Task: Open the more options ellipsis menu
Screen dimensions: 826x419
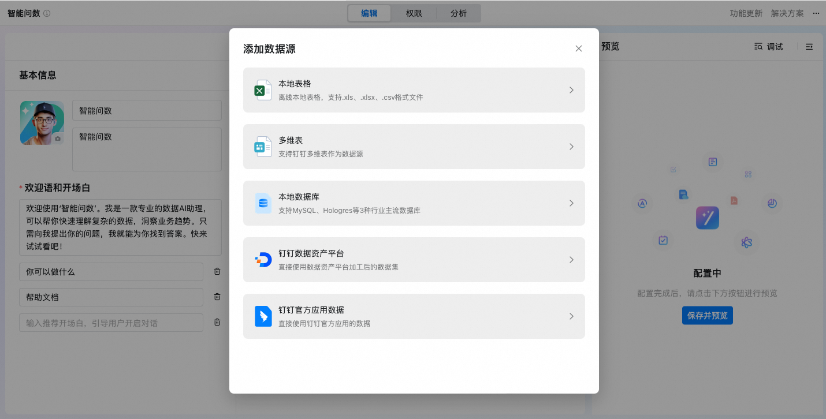Action: click(x=816, y=13)
